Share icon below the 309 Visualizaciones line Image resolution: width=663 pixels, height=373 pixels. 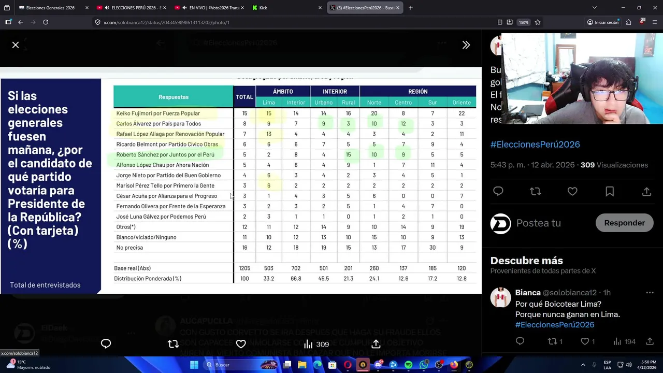tap(646, 192)
